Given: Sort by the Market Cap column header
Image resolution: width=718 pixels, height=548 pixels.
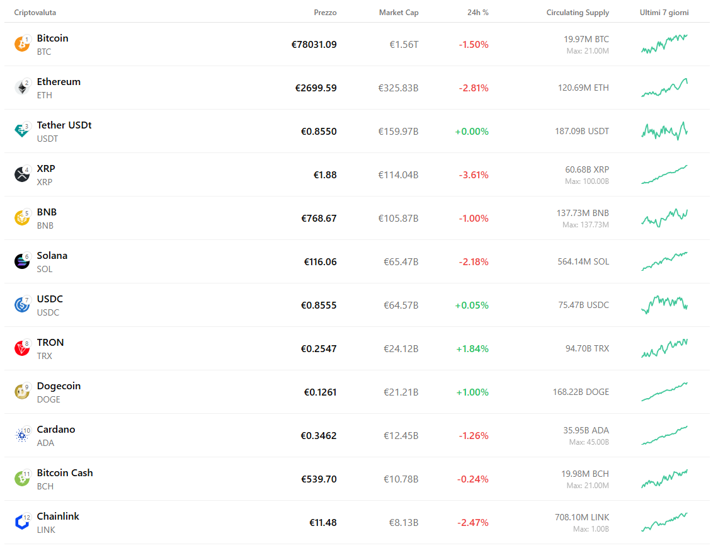Looking at the screenshot, I should pos(399,13).
